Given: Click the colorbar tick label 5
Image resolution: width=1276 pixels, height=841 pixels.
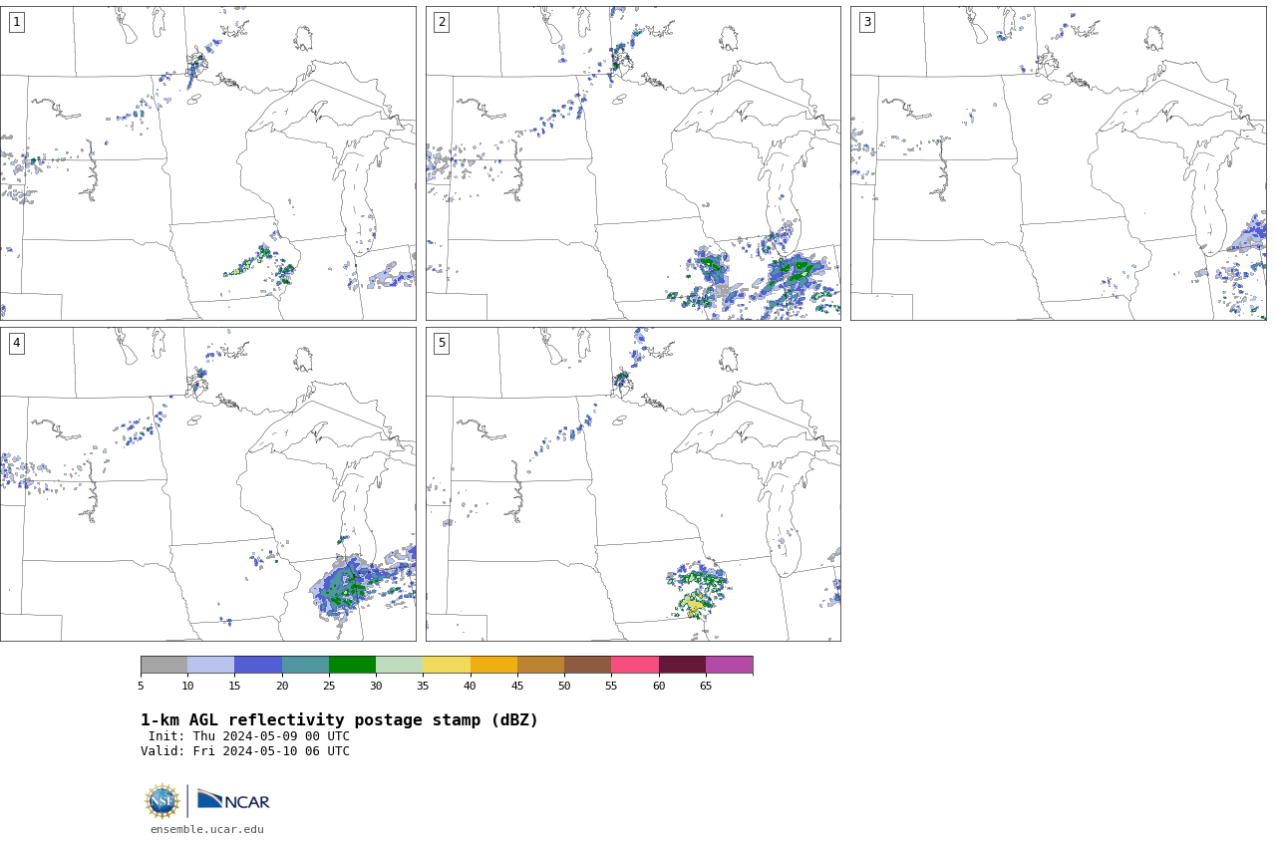Looking at the screenshot, I should click(x=141, y=686).
